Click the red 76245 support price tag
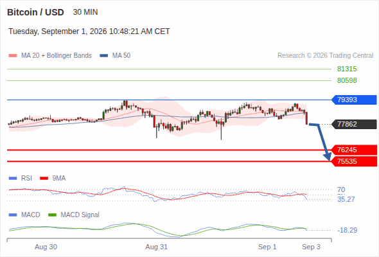The width and height of the screenshot is (379, 257). coord(354,150)
